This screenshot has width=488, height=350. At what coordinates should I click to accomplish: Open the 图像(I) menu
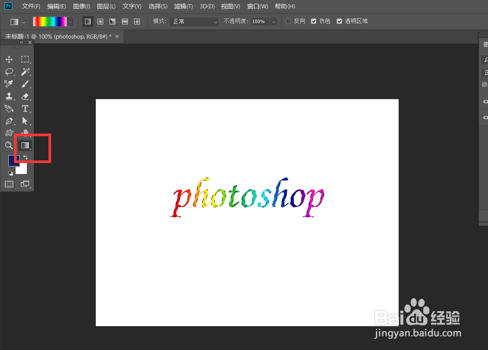click(81, 6)
